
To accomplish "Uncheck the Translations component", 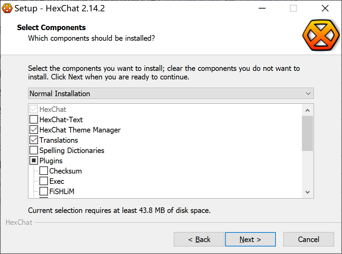I will (x=34, y=140).
